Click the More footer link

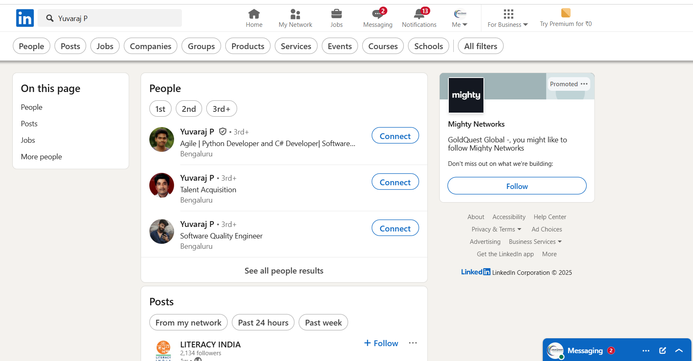[x=549, y=254]
